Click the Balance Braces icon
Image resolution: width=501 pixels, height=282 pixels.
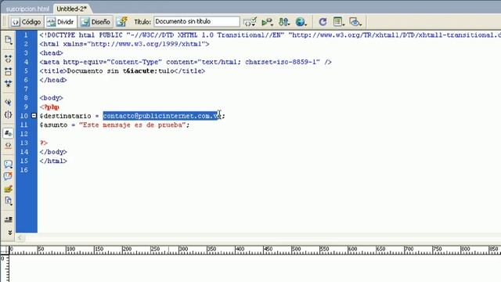click(x=9, y=114)
